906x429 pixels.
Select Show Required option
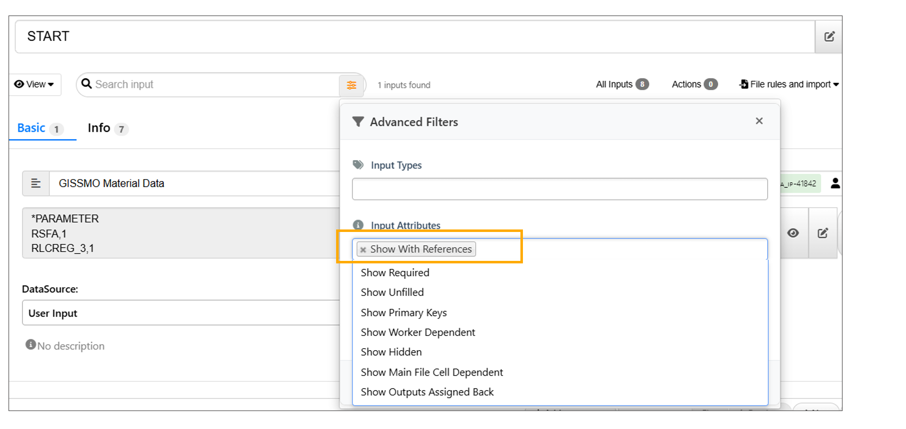click(395, 273)
